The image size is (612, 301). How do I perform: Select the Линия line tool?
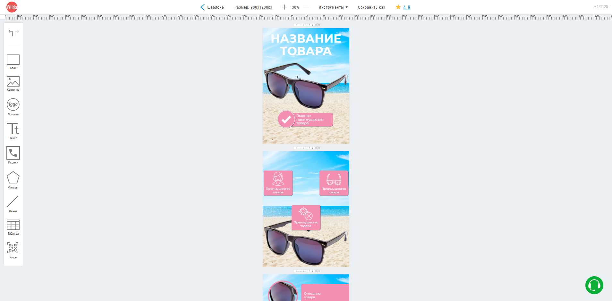pos(13,204)
